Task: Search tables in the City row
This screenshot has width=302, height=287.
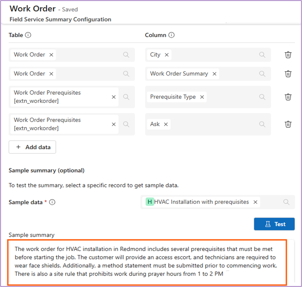Action: (126, 55)
